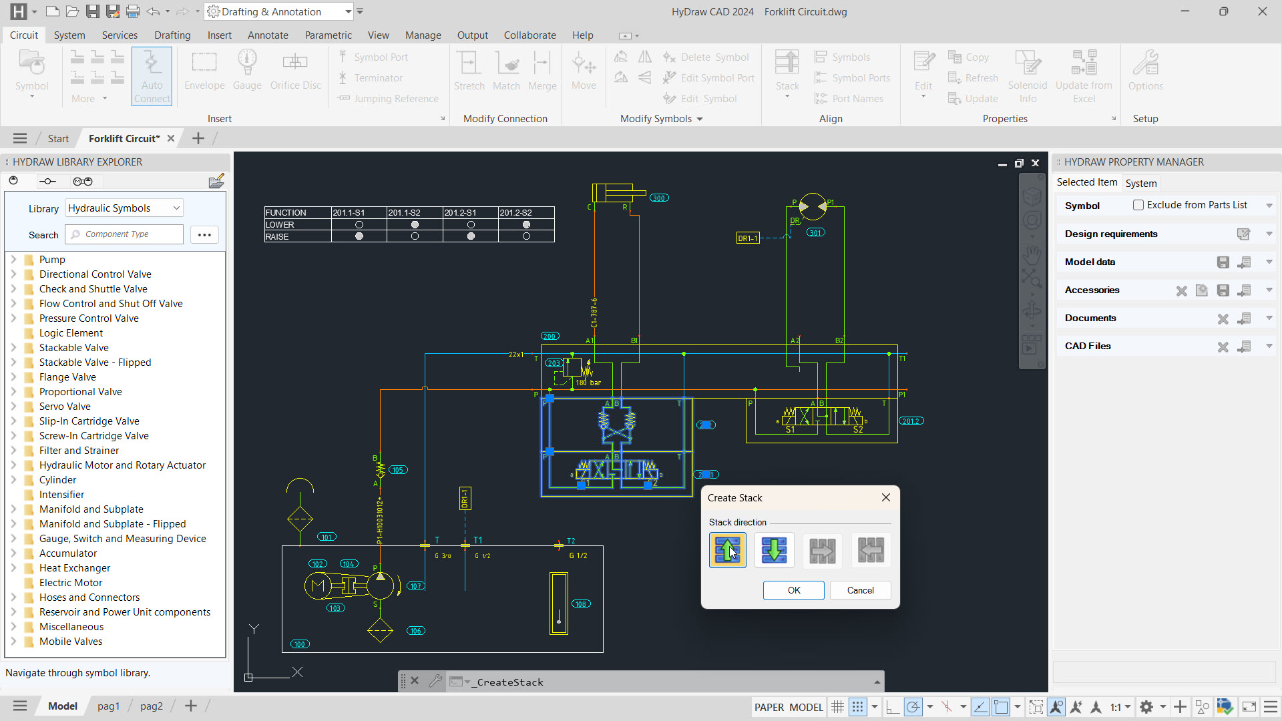Open the annotation scale 1:1 dropdown

click(1121, 707)
